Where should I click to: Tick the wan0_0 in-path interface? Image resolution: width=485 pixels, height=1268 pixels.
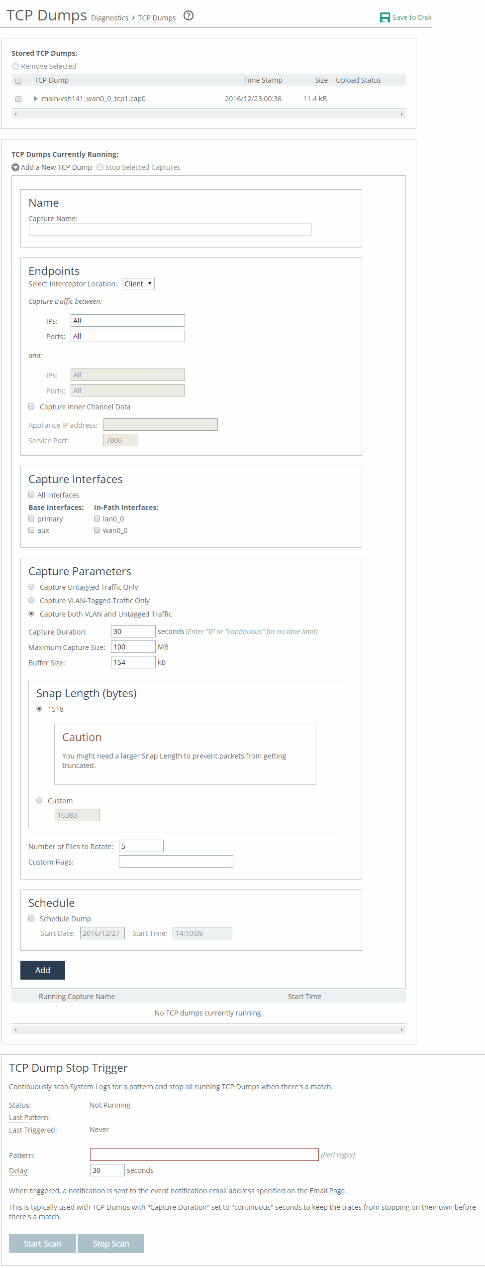(97, 530)
